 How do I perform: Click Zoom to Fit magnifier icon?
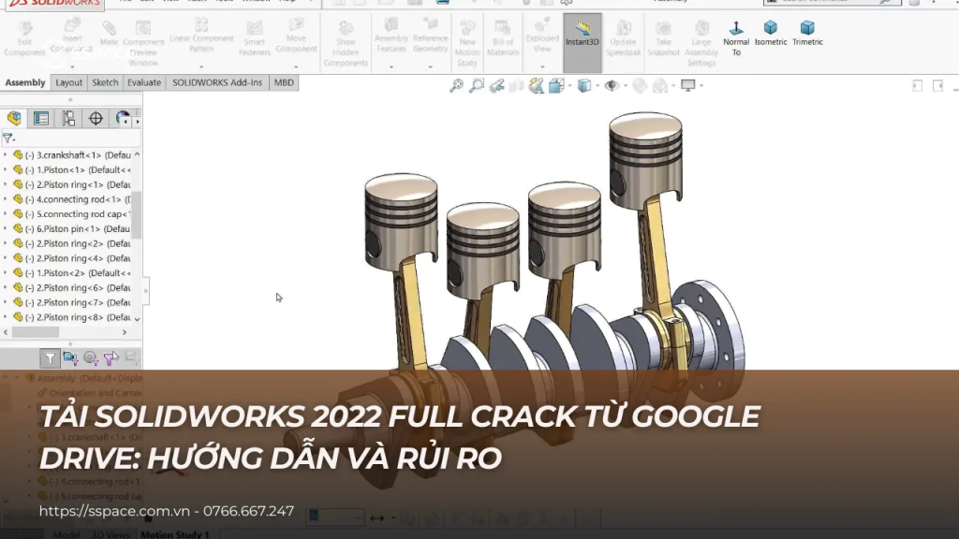(456, 85)
